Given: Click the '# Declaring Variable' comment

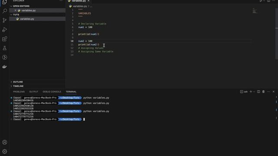Looking at the screenshot, I should point(93,24).
